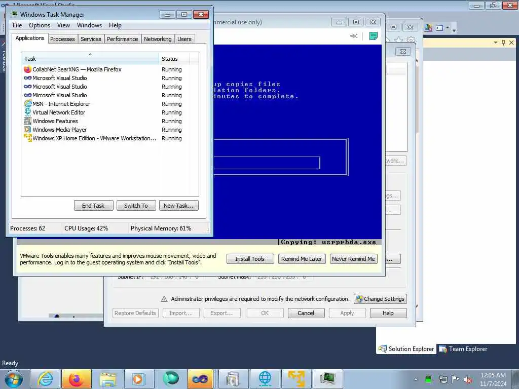Open dropdown next to window layout icon
Image resolution: width=519 pixels, height=389 pixels.
click(x=448, y=28)
